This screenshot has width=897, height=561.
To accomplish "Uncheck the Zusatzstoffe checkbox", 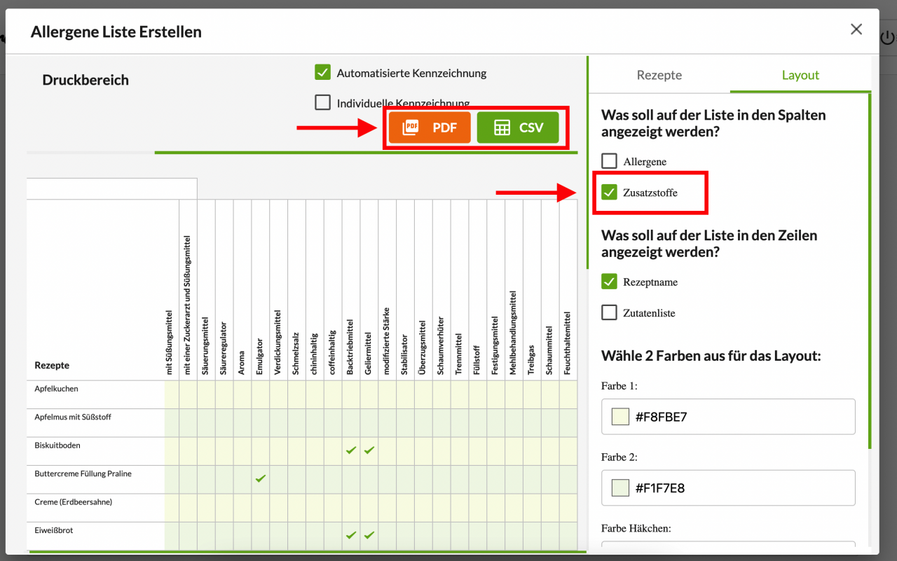I will [x=610, y=193].
